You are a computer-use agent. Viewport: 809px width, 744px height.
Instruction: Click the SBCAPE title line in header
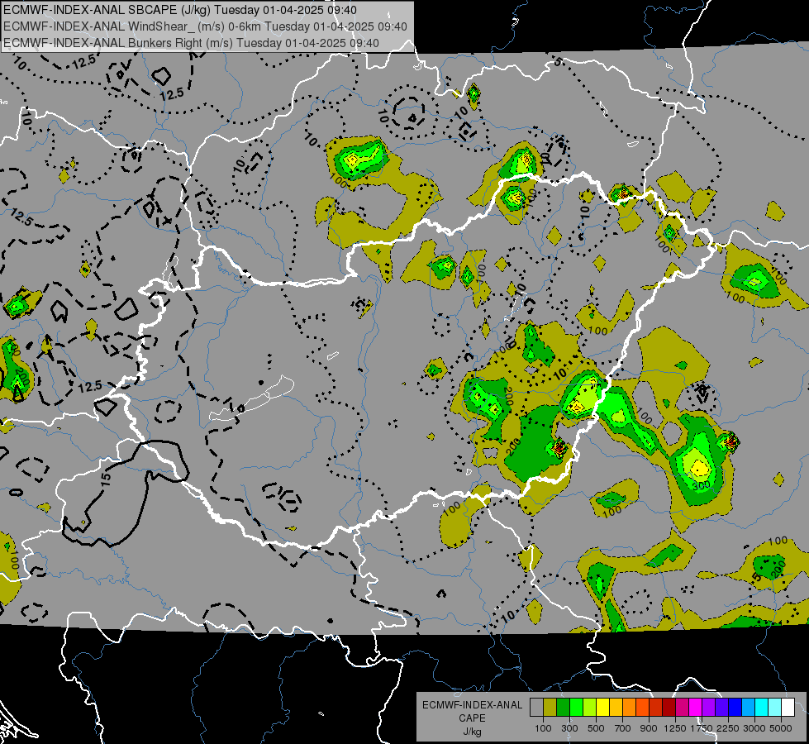180,10
